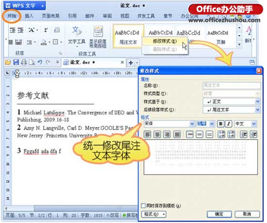Click the undo arrow icon
The width and height of the screenshot is (267, 223).
40,62
